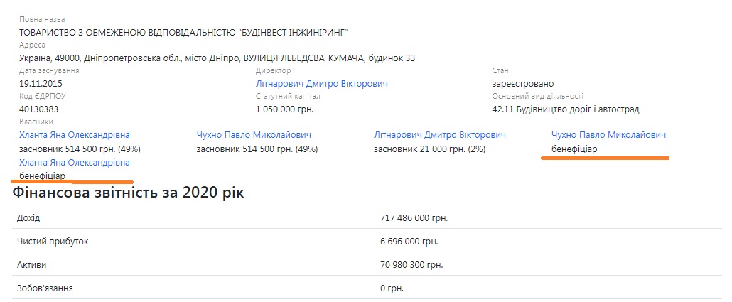Click the Зобов'язання row label
732x302 pixels.
(x=45, y=289)
